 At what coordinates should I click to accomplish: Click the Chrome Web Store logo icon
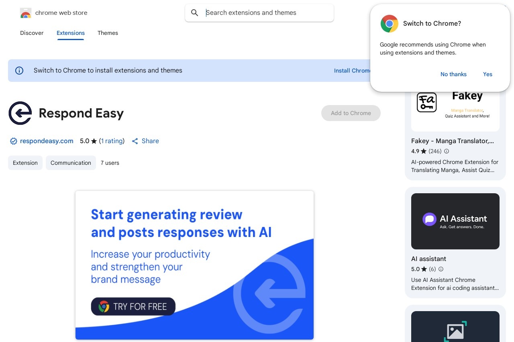25,13
